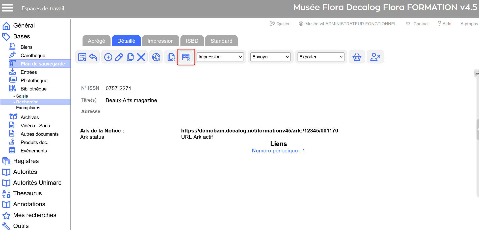Add a new record with the plus icon
479x230 pixels.
[108, 57]
